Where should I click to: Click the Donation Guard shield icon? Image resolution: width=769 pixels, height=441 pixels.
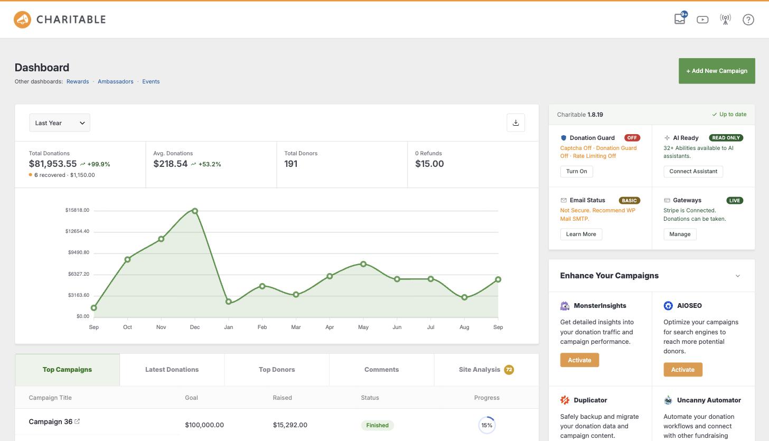point(564,138)
